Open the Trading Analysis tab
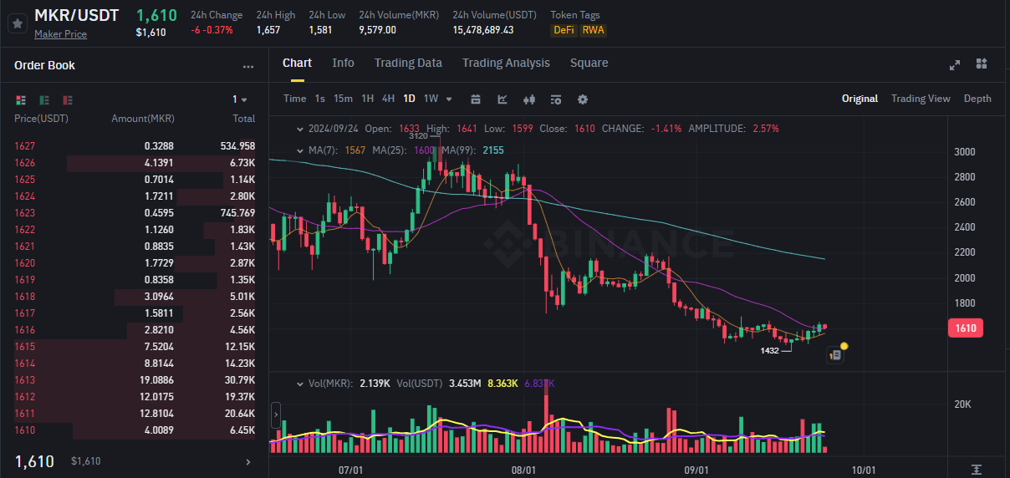 [506, 63]
